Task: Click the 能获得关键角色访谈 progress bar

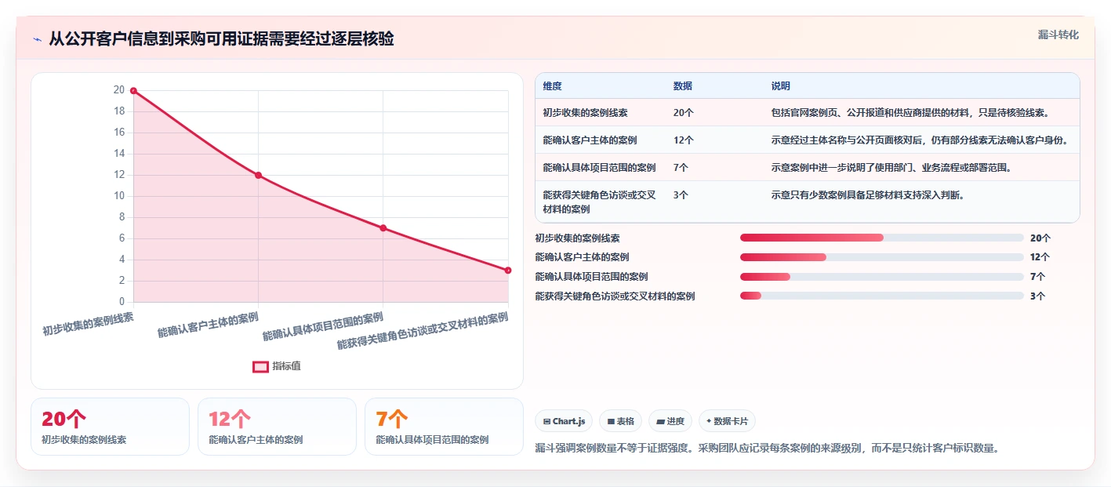Action: (x=882, y=296)
